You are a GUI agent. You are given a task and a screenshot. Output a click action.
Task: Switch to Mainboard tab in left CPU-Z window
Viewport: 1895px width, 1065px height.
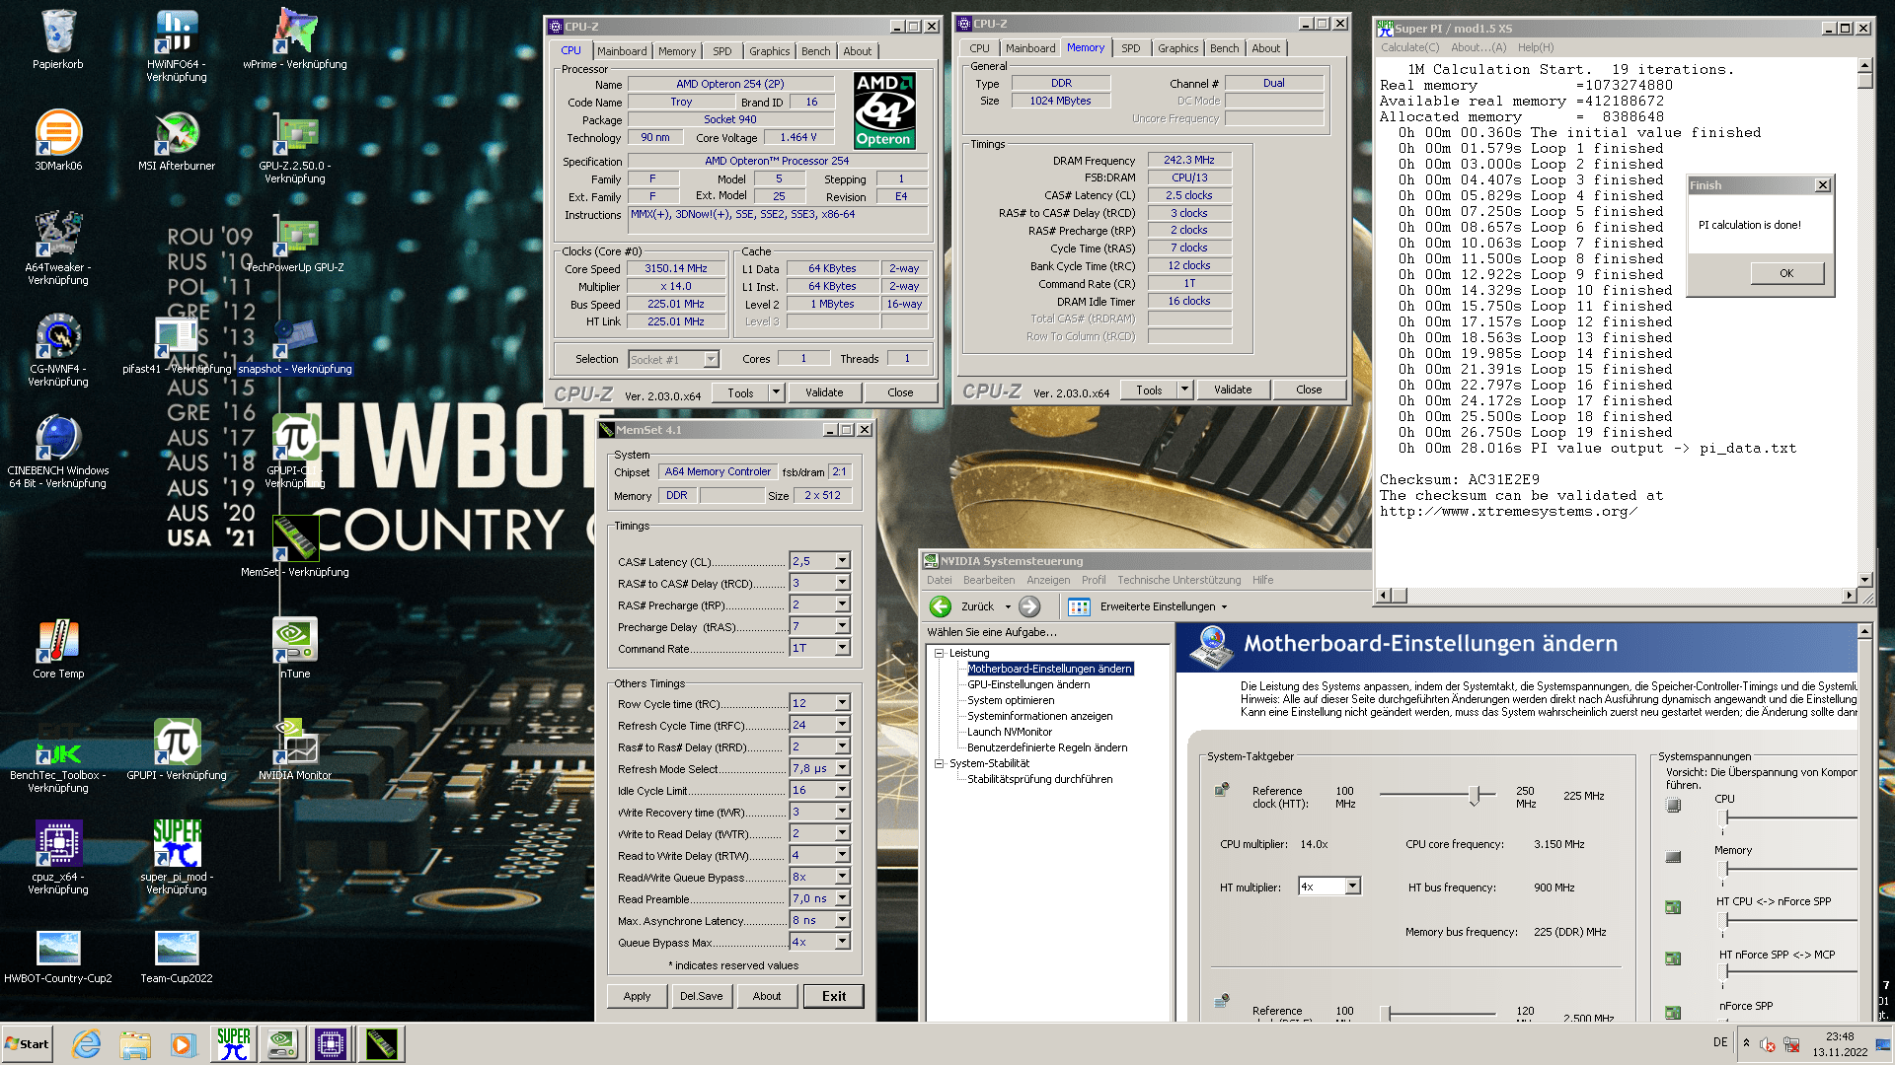622,51
